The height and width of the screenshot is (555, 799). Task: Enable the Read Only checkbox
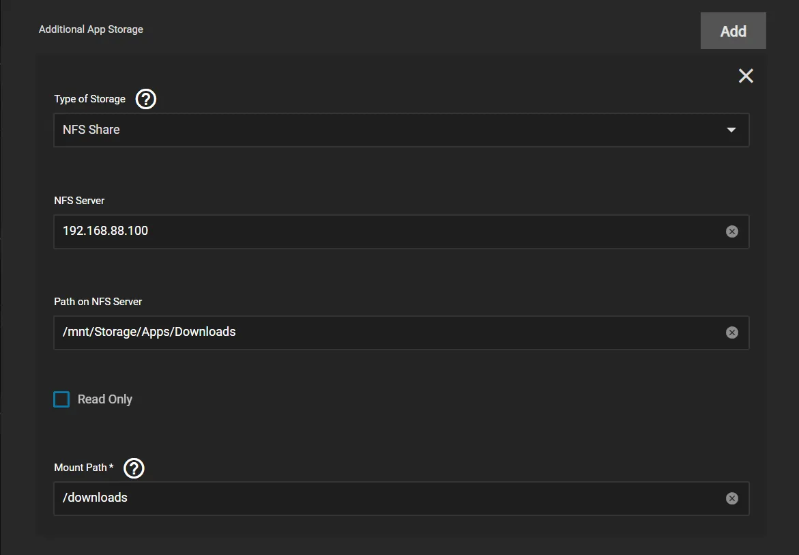point(61,399)
